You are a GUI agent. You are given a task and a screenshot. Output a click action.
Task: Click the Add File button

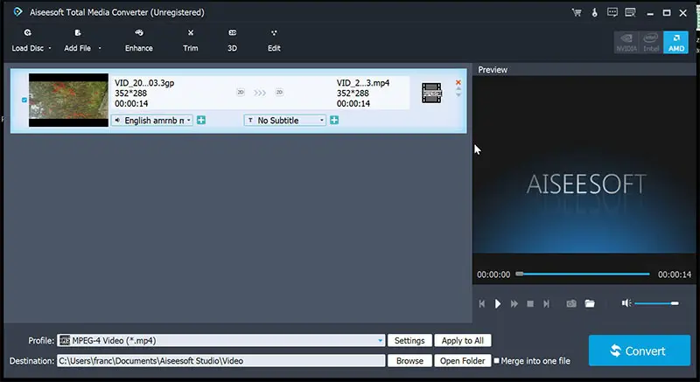[77, 40]
